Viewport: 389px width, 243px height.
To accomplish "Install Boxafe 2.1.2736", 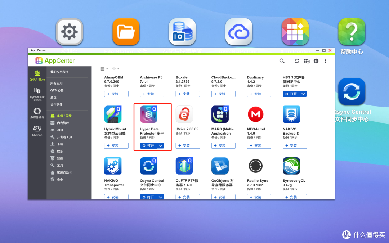I will pyautogui.click(x=188, y=94).
